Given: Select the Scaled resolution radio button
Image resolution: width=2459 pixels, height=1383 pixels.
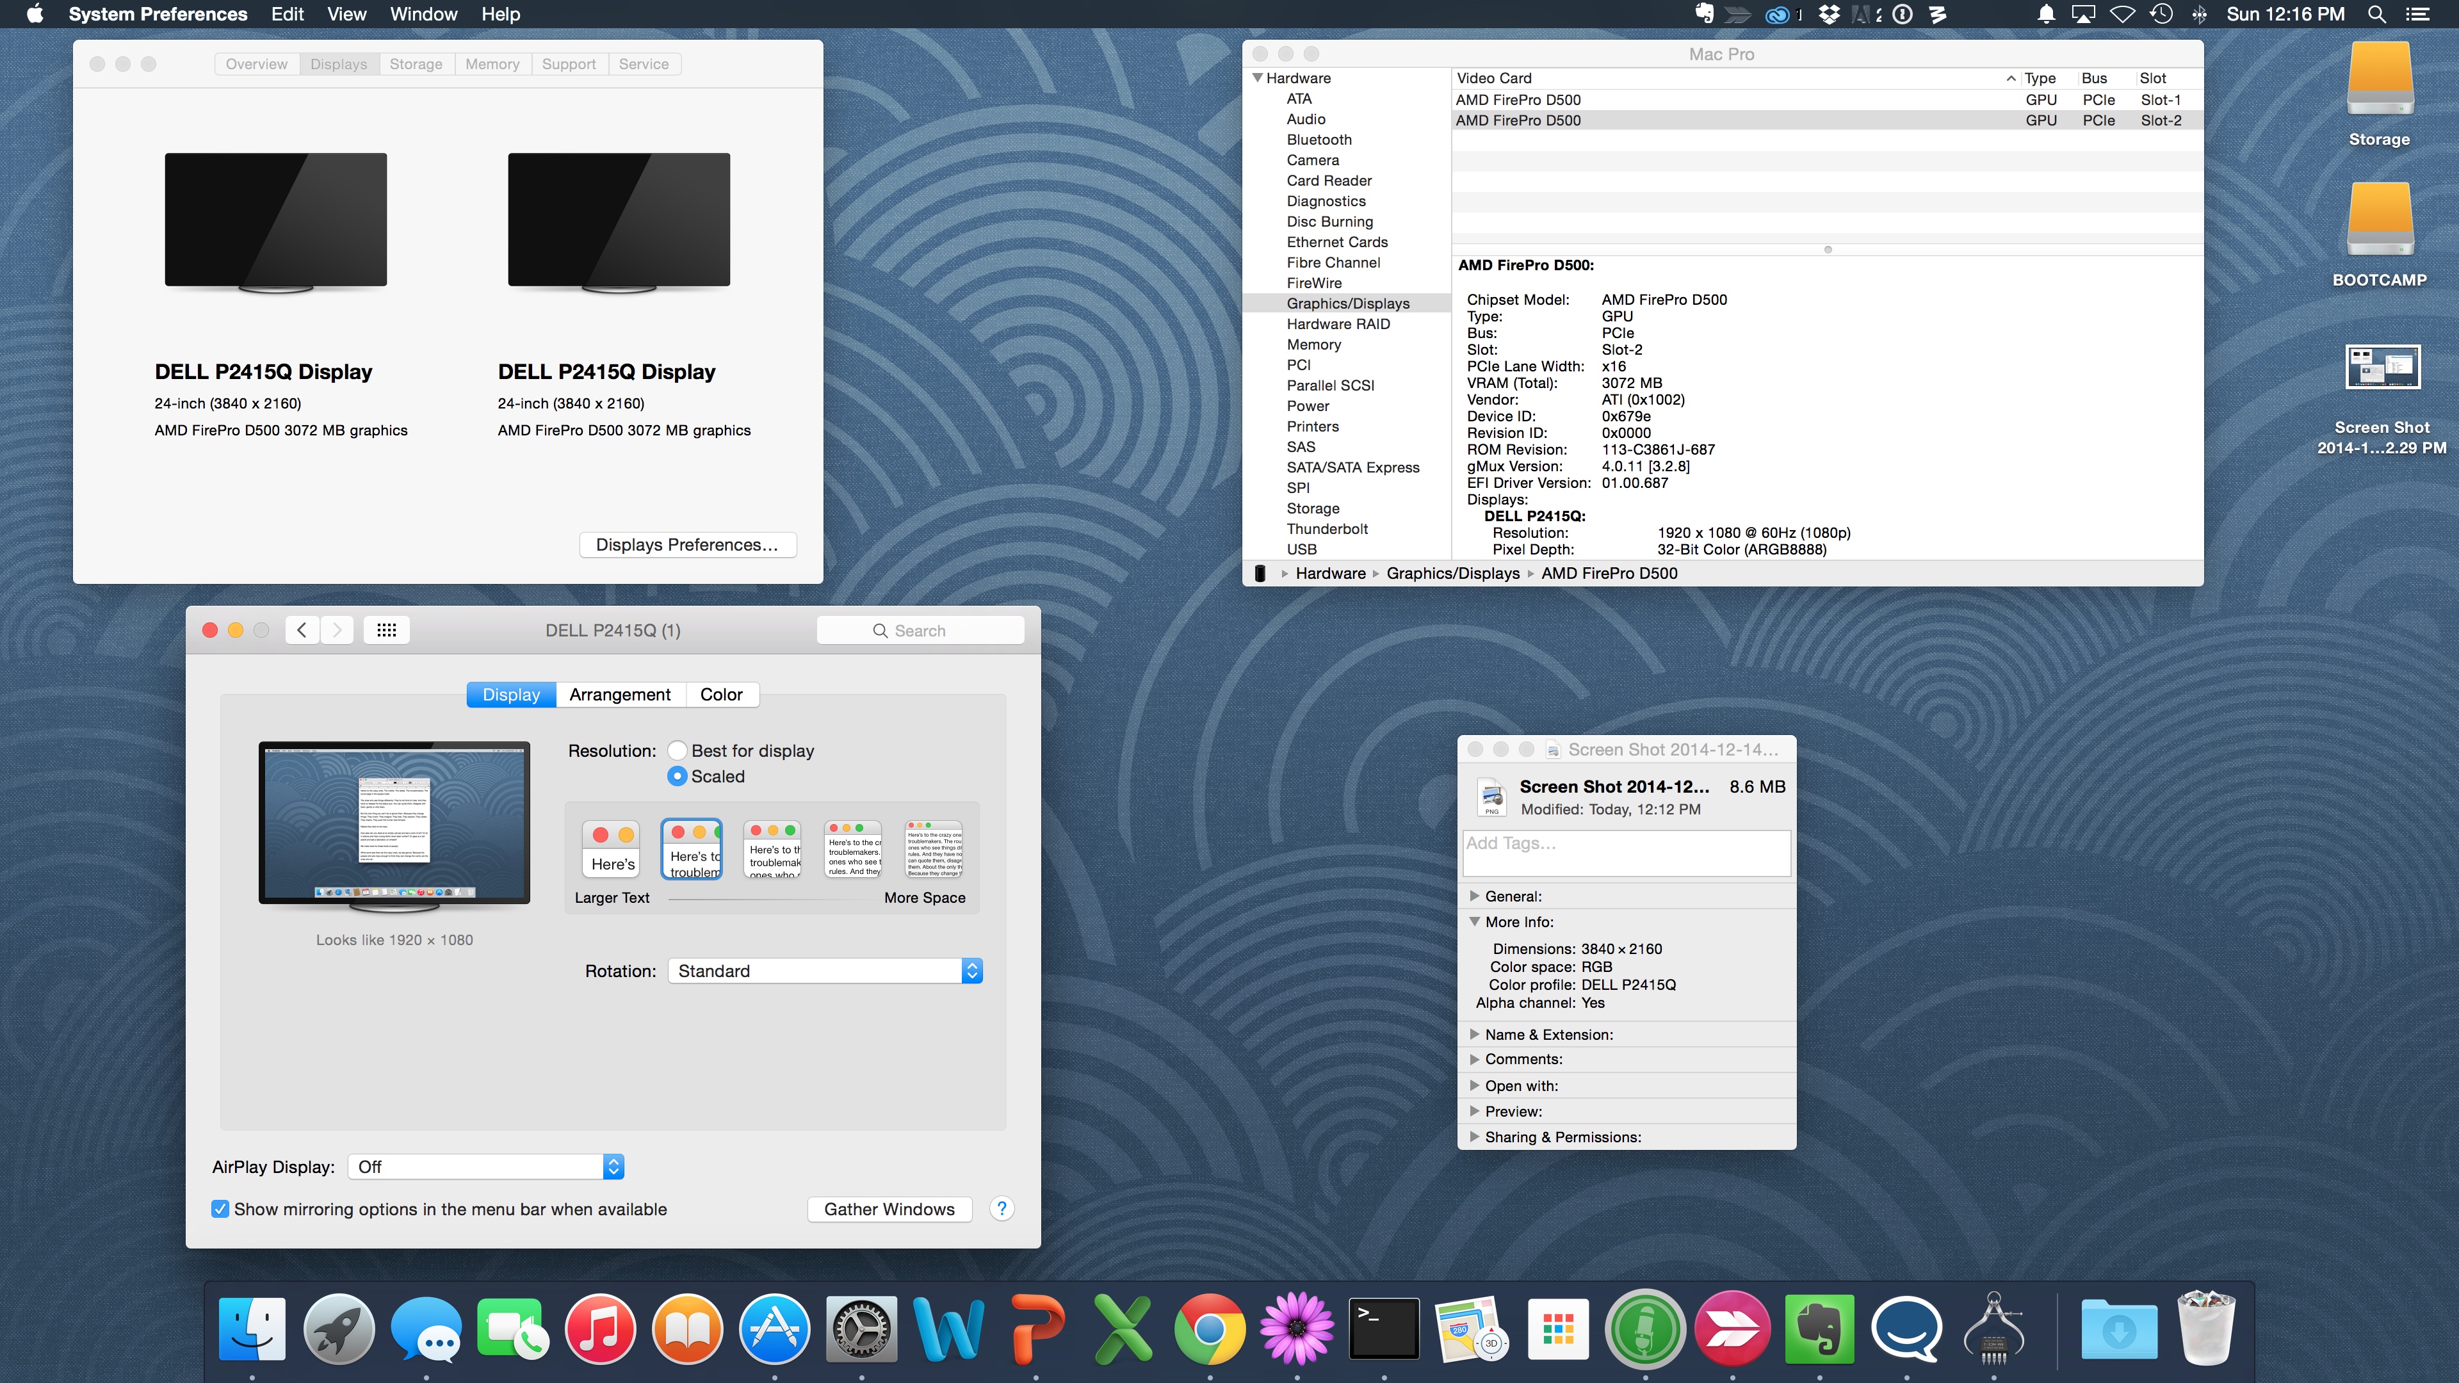Looking at the screenshot, I should point(678,776).
